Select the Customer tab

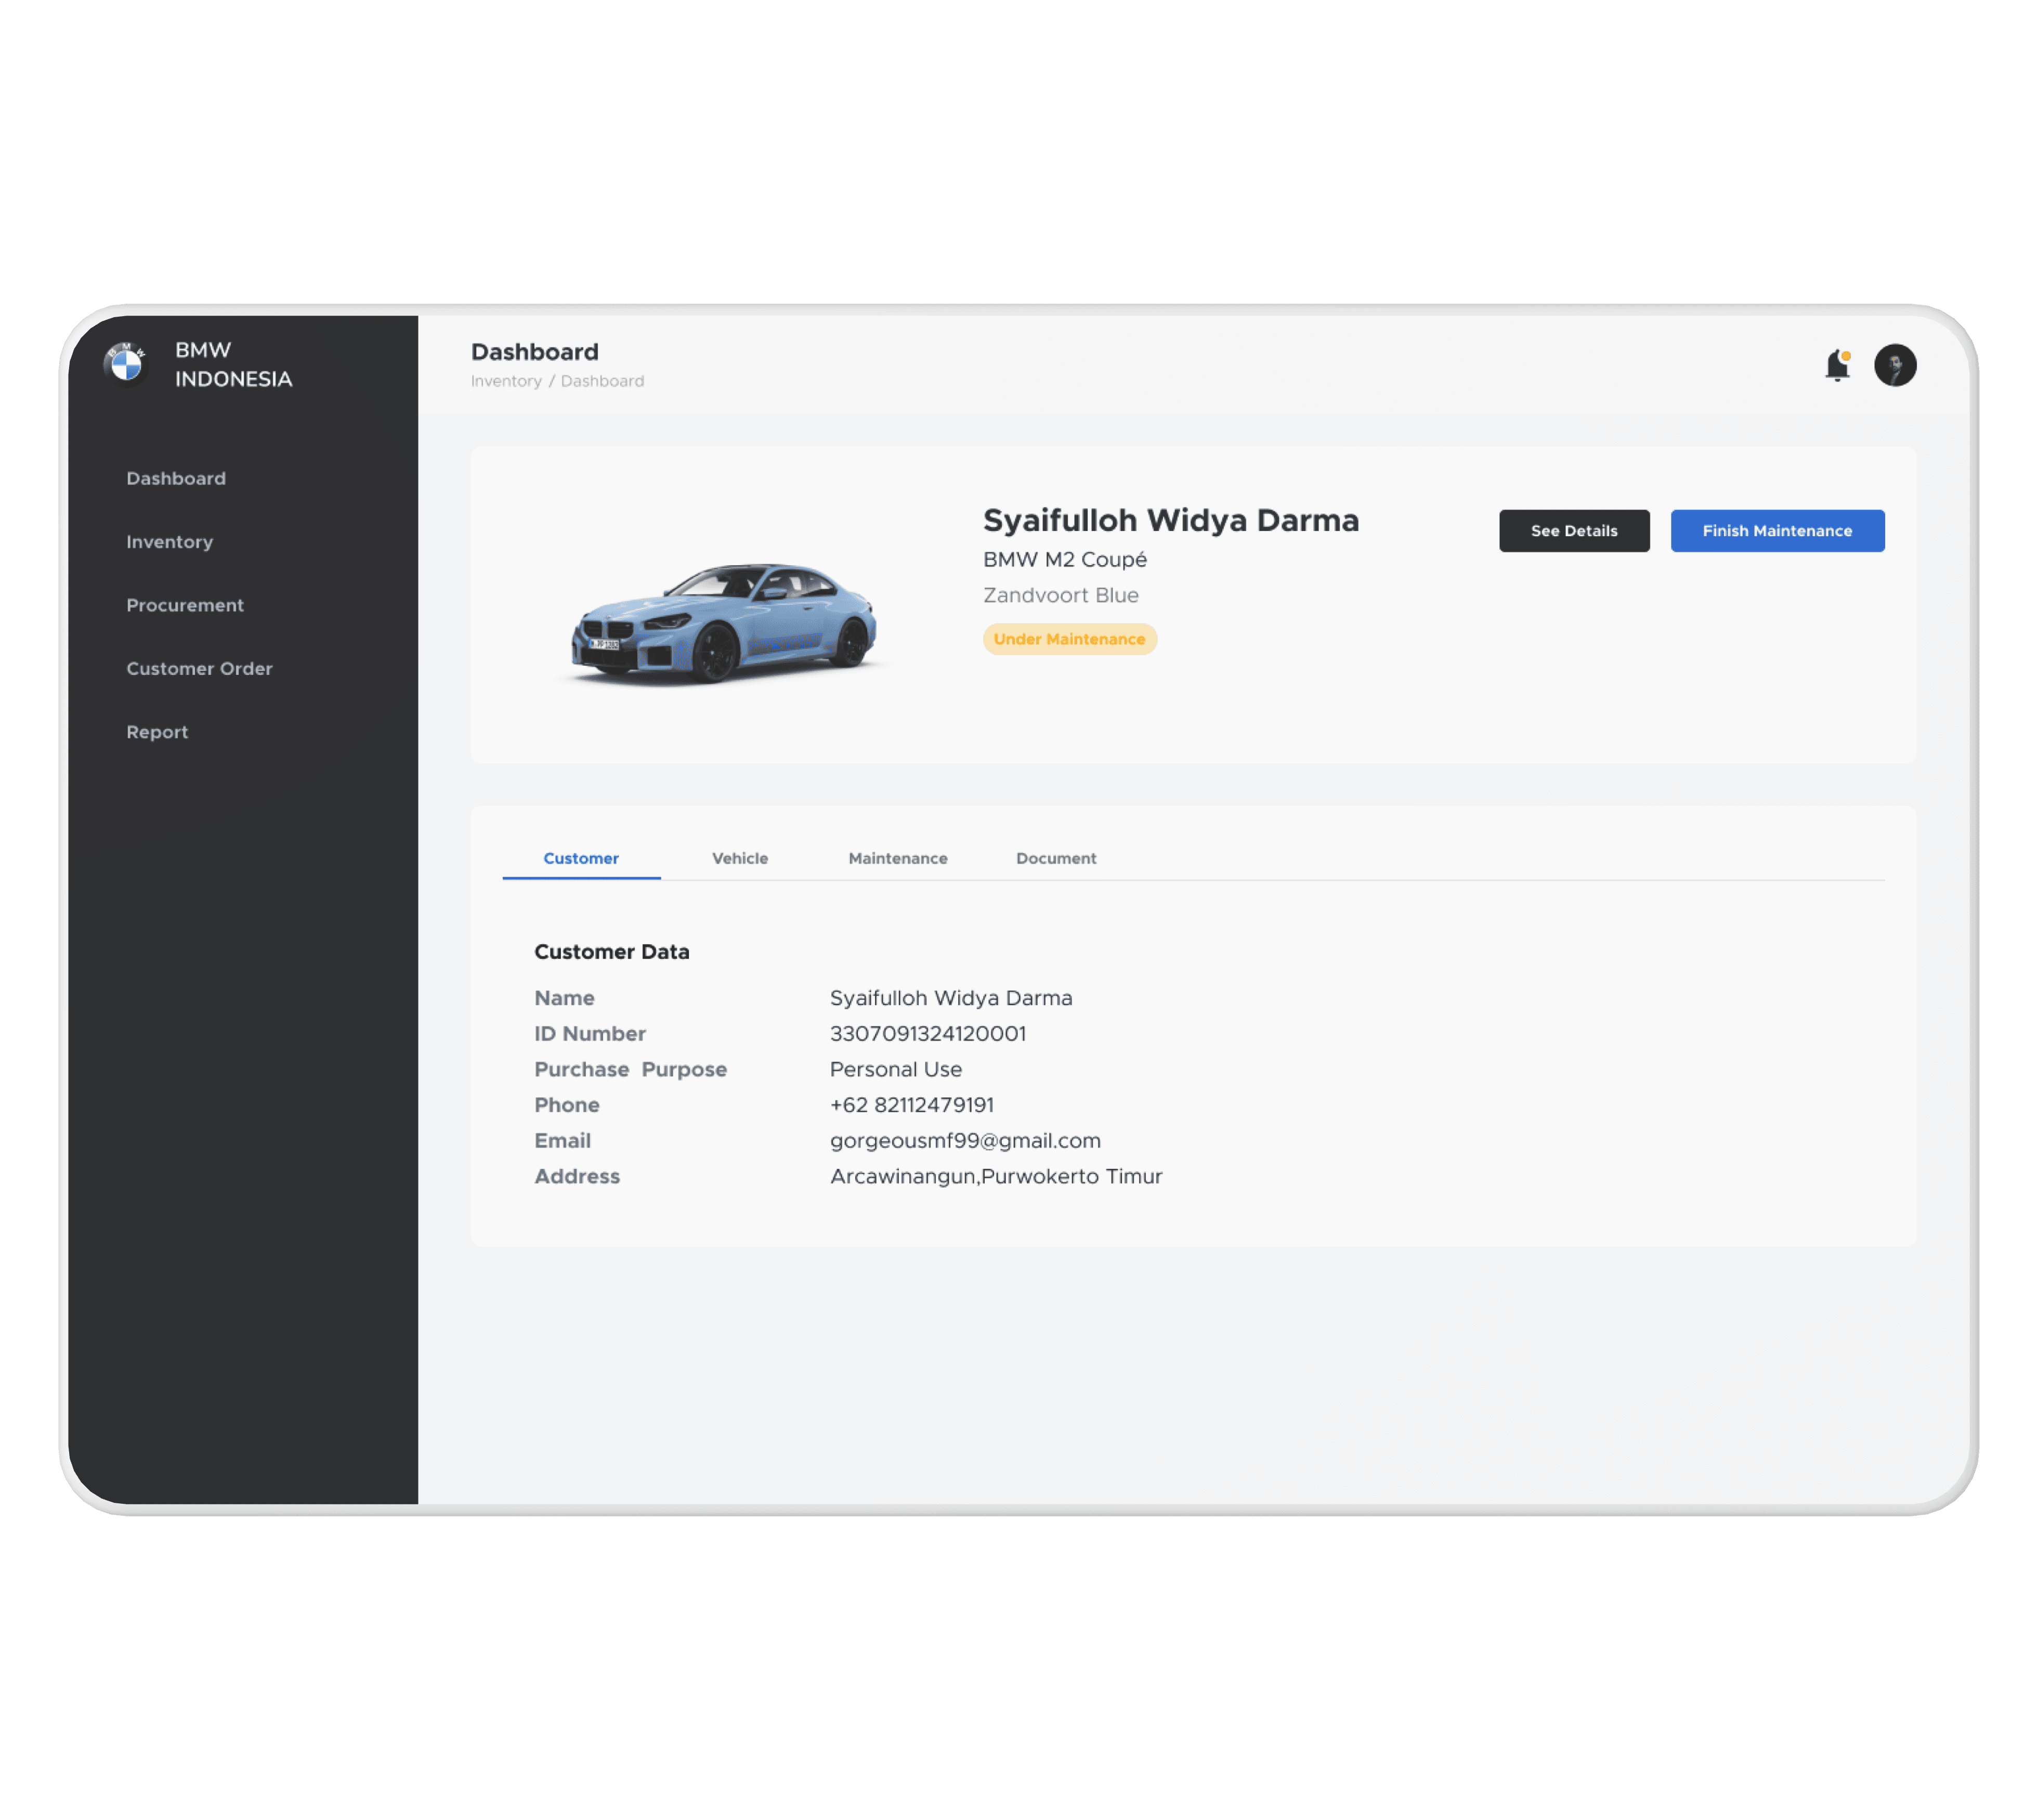point(581,859)
